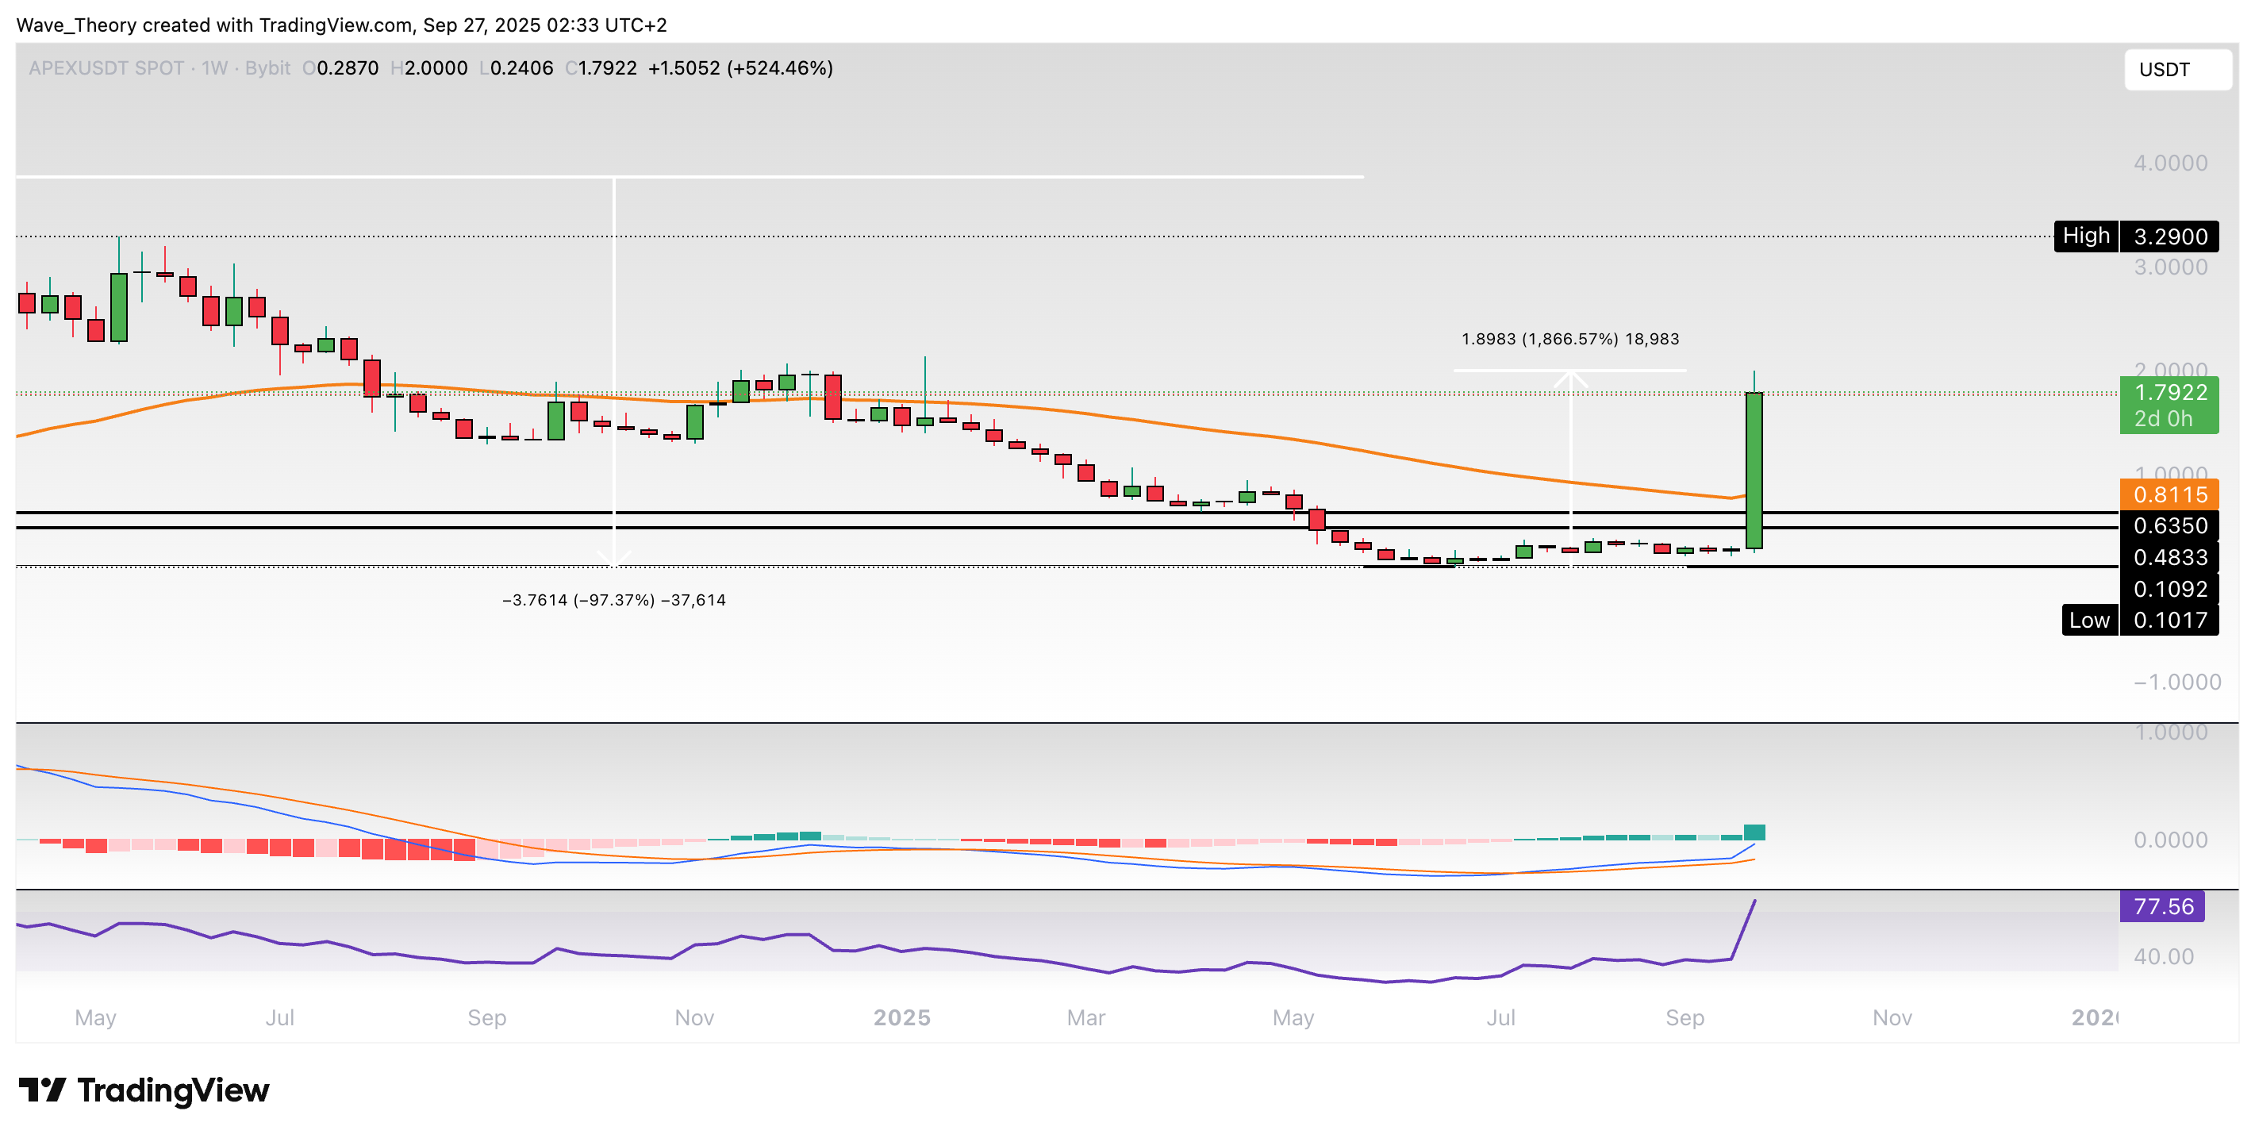Click the TradingView wordmark text
The image size is (2255, 1138).
click(173, 1090)
